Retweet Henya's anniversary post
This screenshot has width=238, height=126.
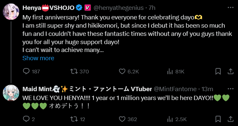[x=74, y=71]
